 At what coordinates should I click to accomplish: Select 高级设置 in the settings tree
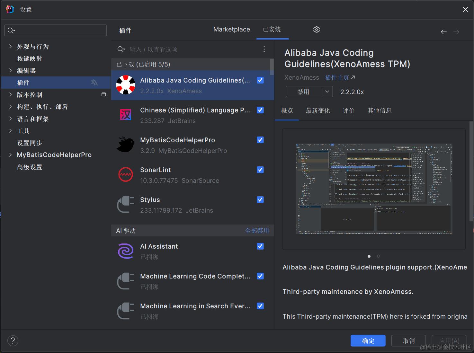[x=30, y=167]
